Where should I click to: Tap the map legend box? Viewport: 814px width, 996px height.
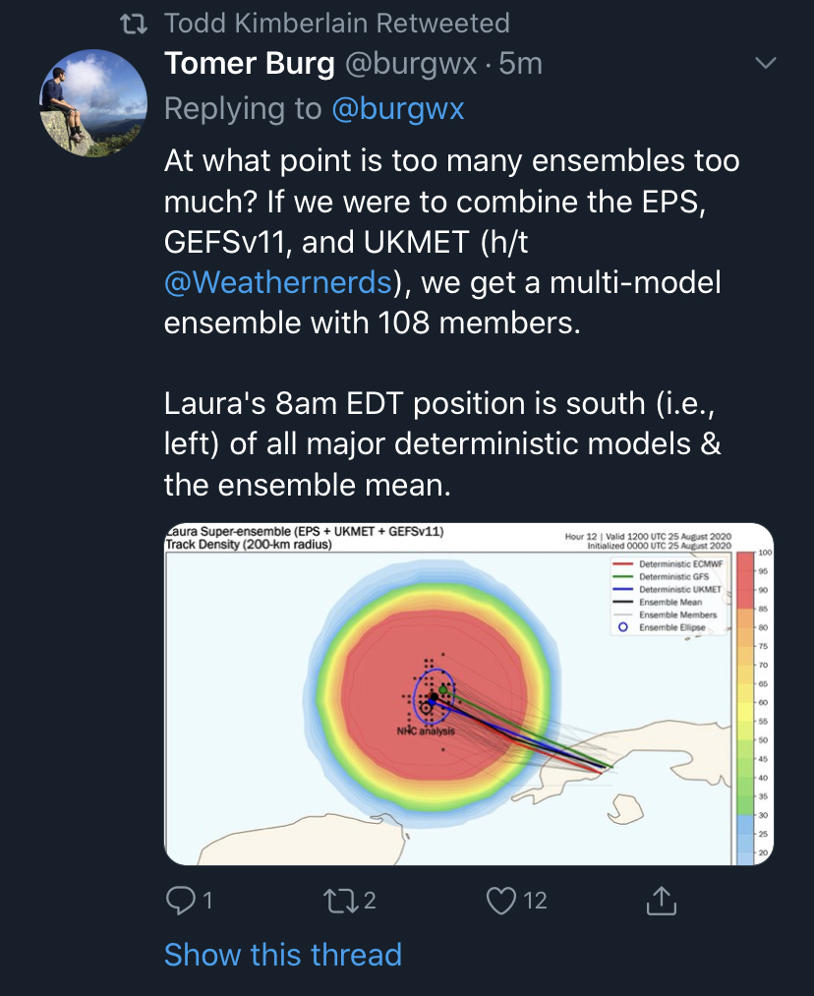pos(668,595)
